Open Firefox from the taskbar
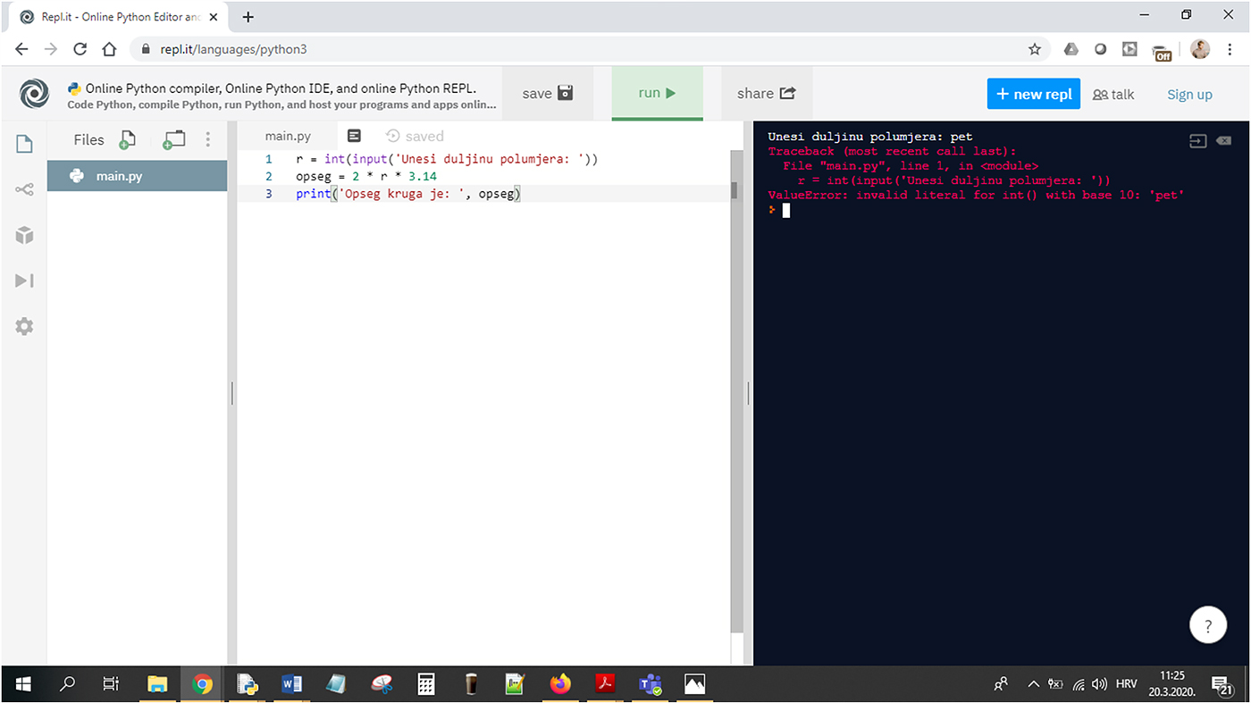Screen dimensions: 1251x703 tap(560, 684)
